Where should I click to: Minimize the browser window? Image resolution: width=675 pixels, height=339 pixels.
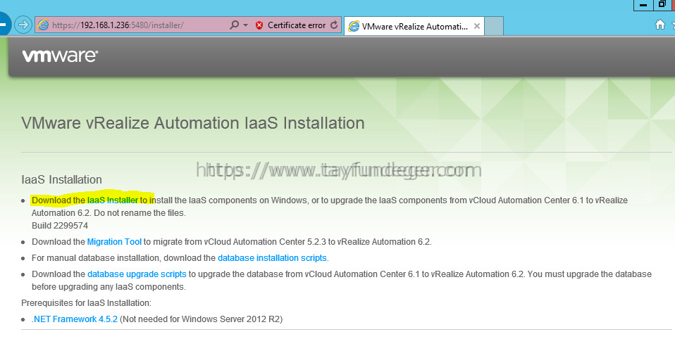643,5
